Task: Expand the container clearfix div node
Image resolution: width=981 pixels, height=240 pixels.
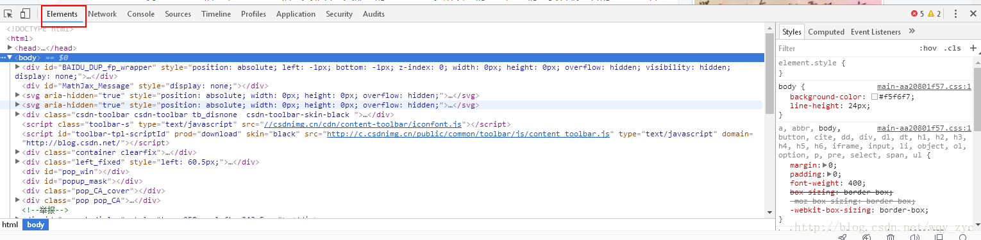Action: [18, 152]
